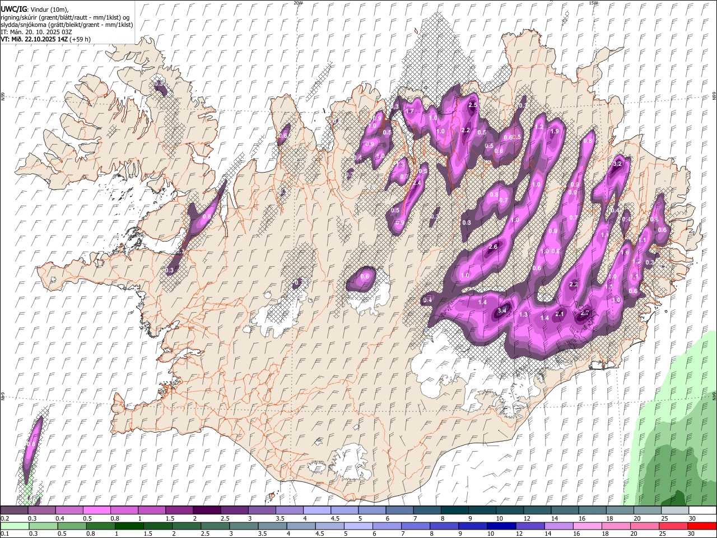Select the 2.6 snowfall value on the map
717x538 pixels.
pos(493,247)
